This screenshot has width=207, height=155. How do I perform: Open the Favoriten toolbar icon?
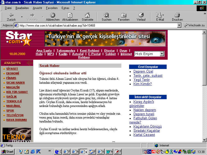click(124, 15)
